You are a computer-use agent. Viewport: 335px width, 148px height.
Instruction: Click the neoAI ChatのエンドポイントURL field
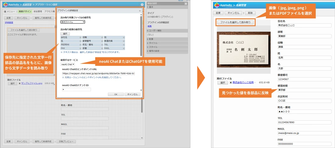[98, 74]
